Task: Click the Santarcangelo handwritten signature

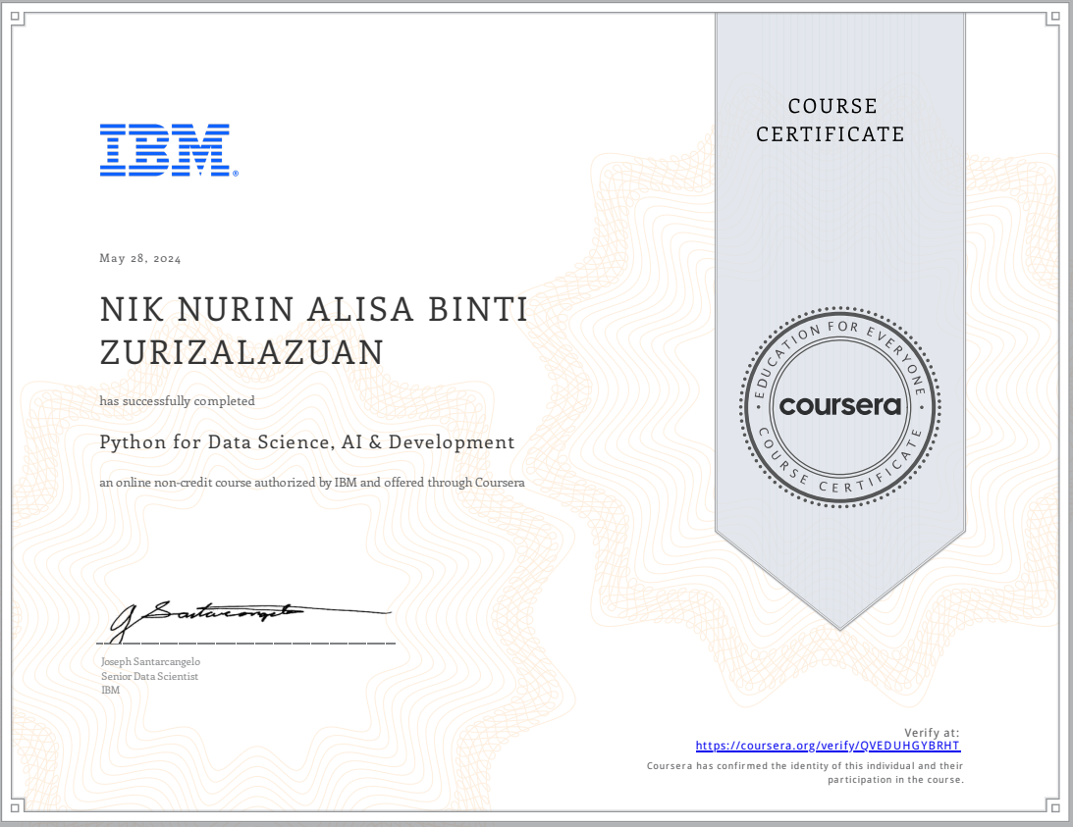Action: 249,621
